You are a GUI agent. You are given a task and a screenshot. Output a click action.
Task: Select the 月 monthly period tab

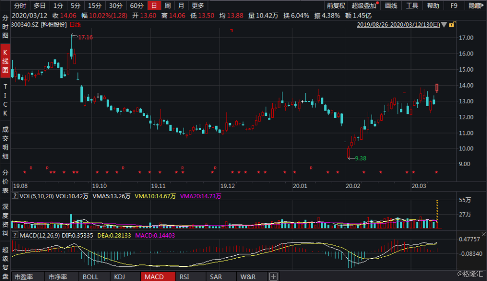[181, 5]
